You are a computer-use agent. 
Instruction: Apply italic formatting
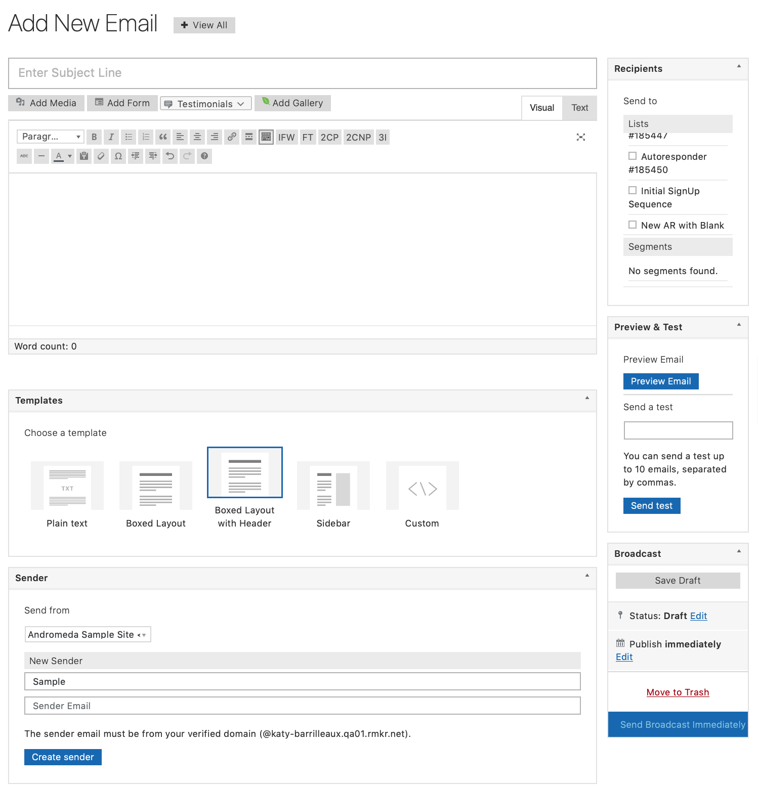coord(111,137)
